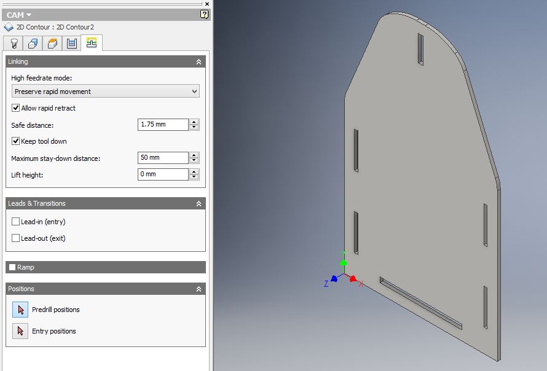Open the Heights tab
This screenshot has height=371, width=547.
[x=52, y=43]
